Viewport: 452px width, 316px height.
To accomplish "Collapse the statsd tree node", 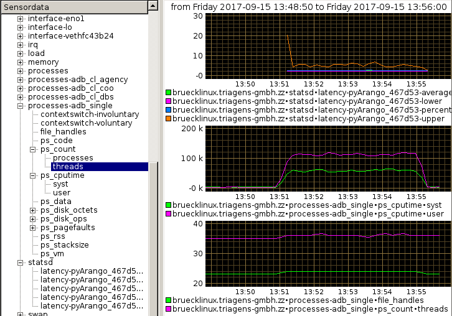I will (20, 263).
